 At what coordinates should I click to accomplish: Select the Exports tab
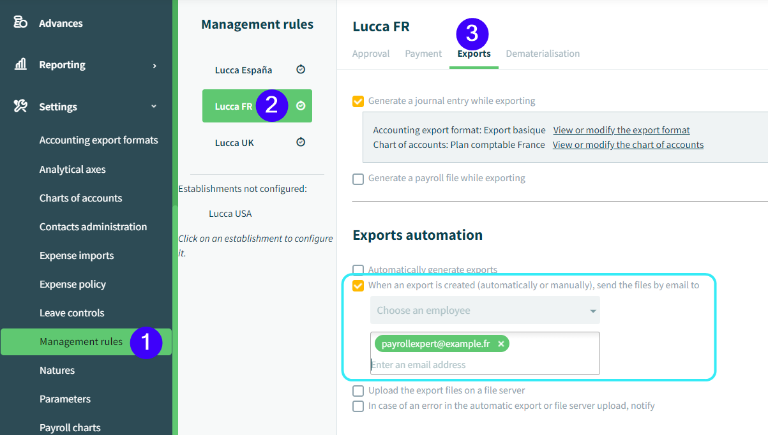point(474,54)
